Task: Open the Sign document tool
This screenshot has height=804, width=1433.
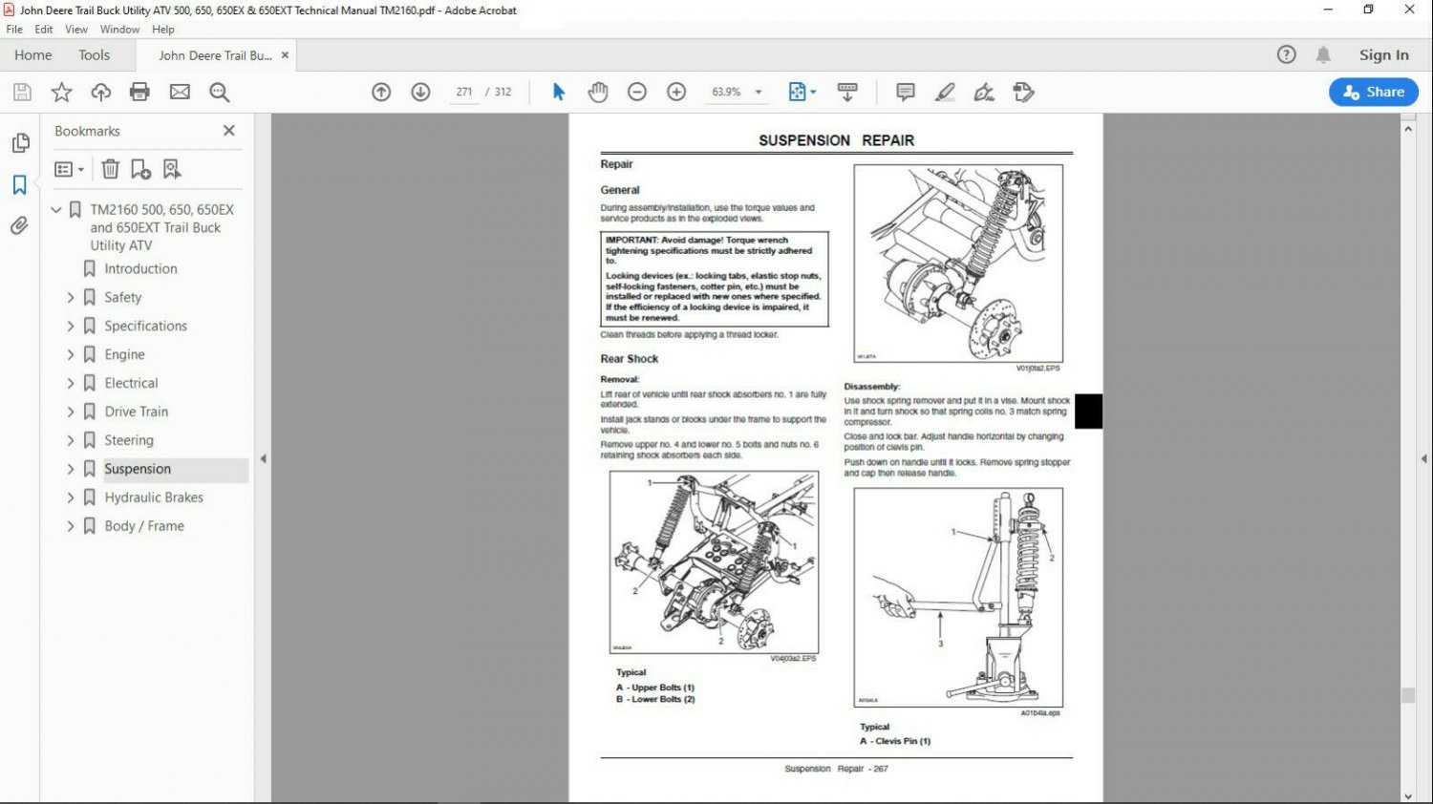Action: [x=984, y=93]
